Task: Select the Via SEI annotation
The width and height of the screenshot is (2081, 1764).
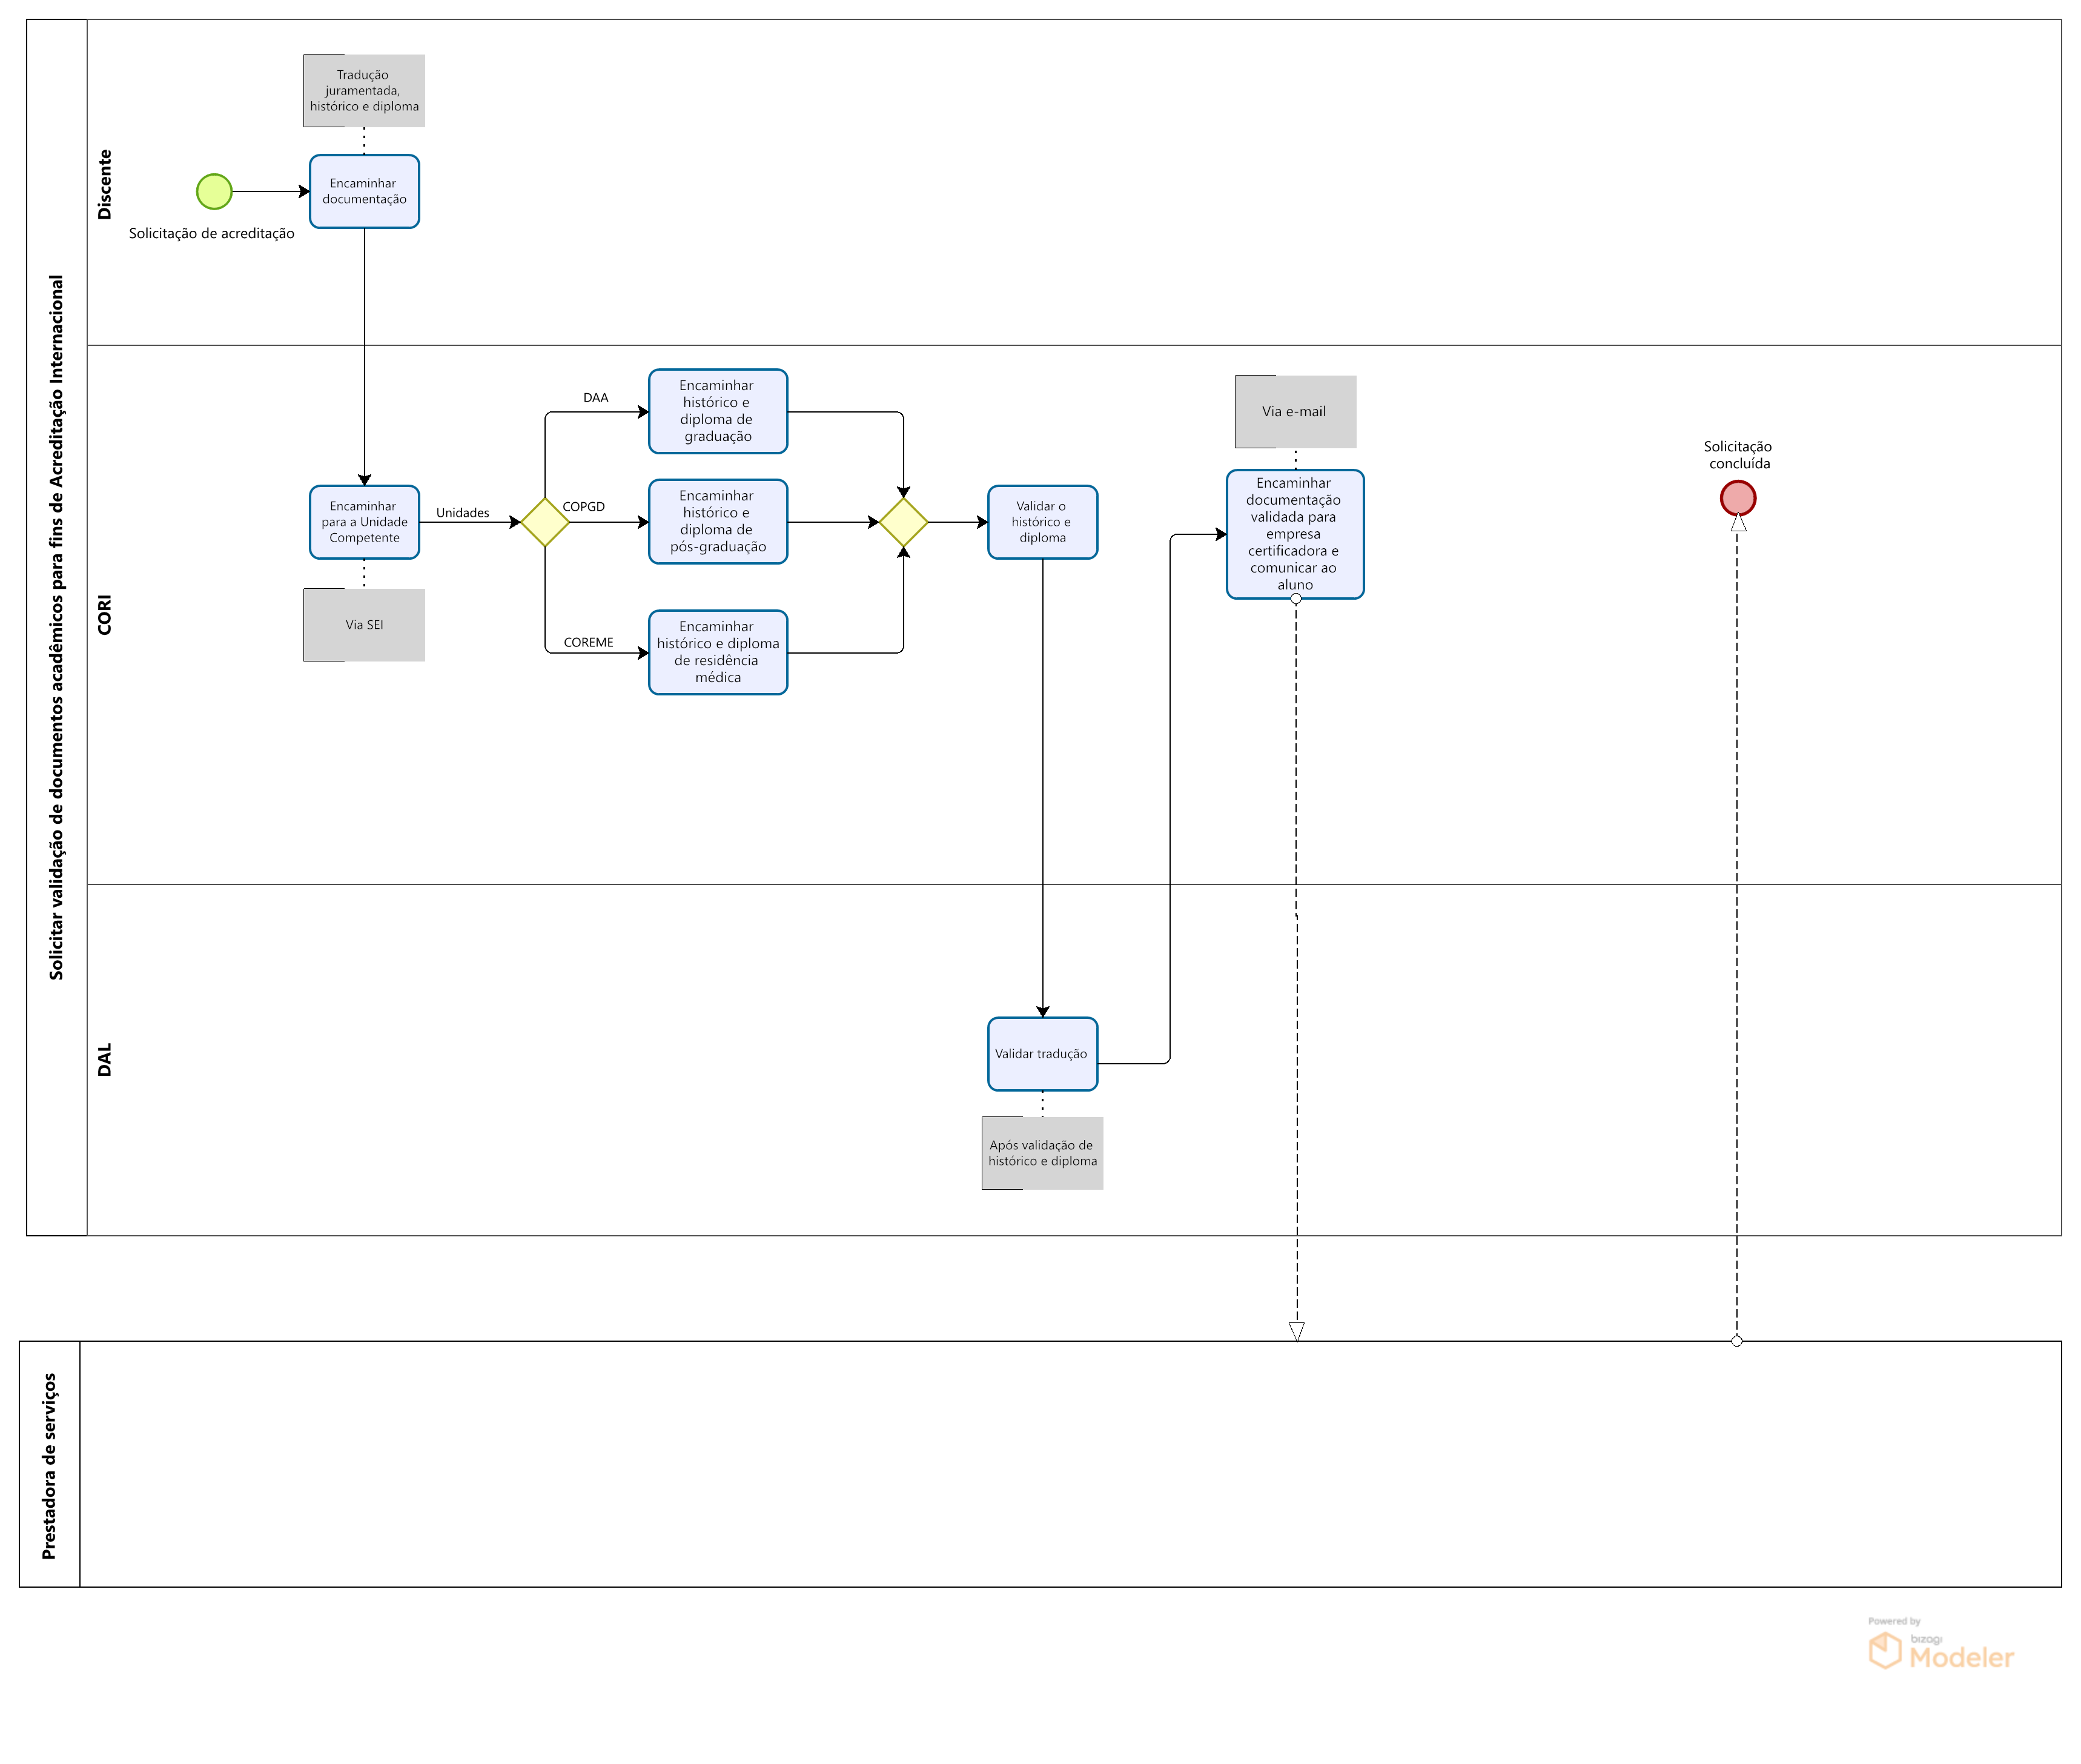Action: coord(364,625)
